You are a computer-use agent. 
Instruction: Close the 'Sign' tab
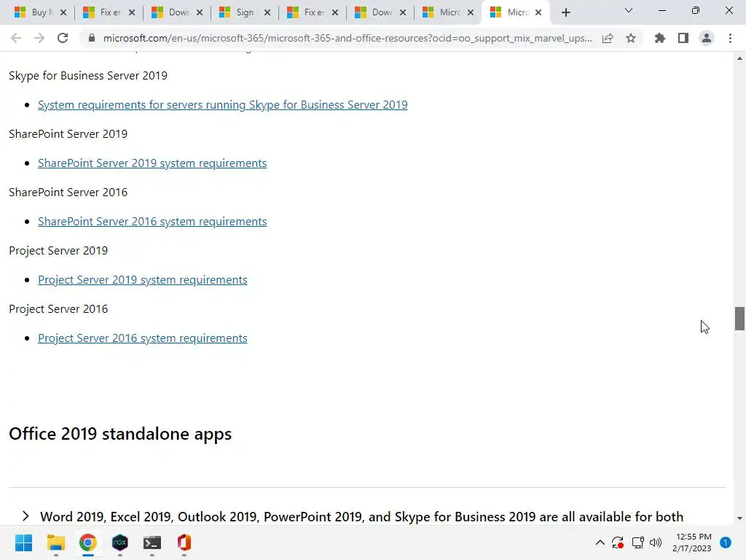[267, 12]
